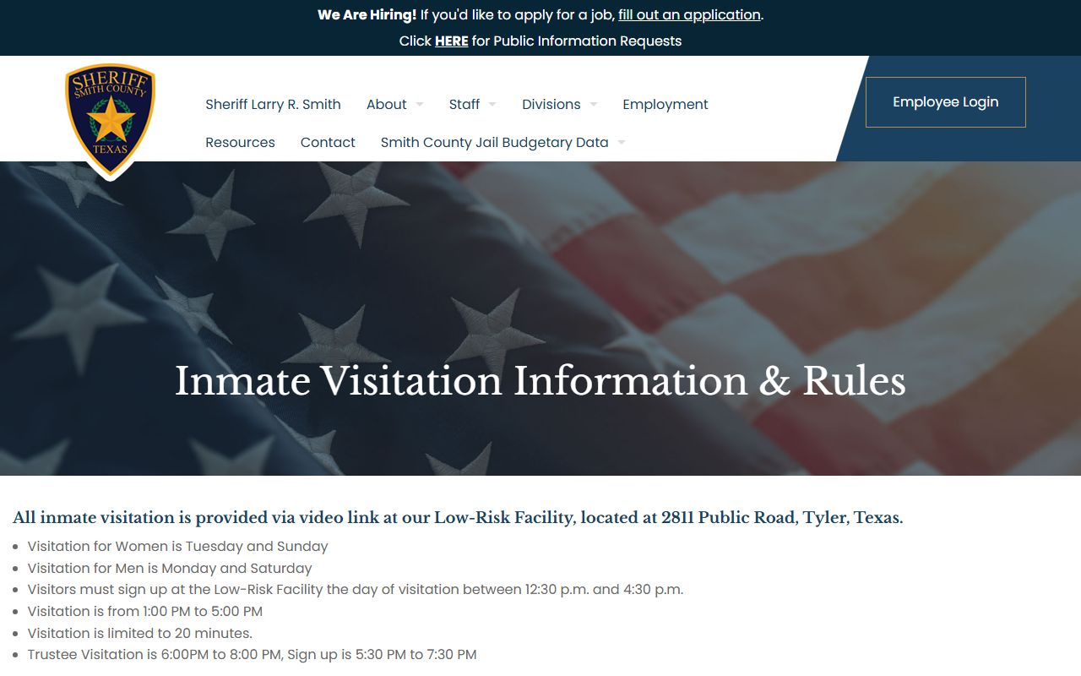Expand the Divisions dropdown arrow

pos(594,105)
